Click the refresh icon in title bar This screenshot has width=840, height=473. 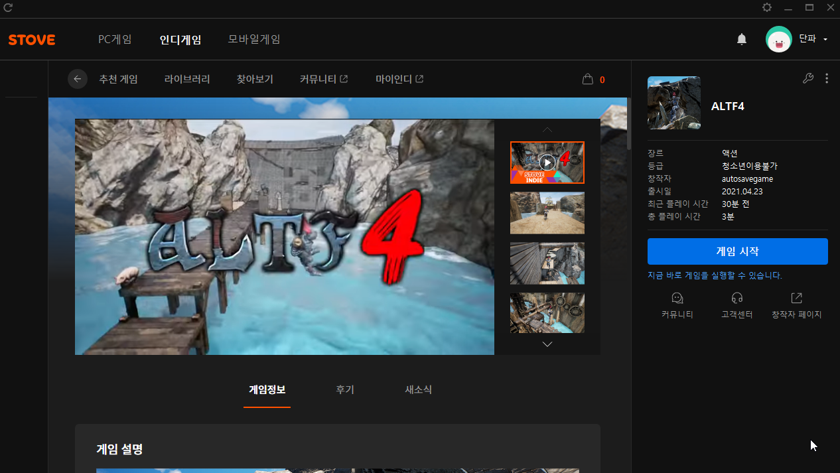[x=8, y=8]
